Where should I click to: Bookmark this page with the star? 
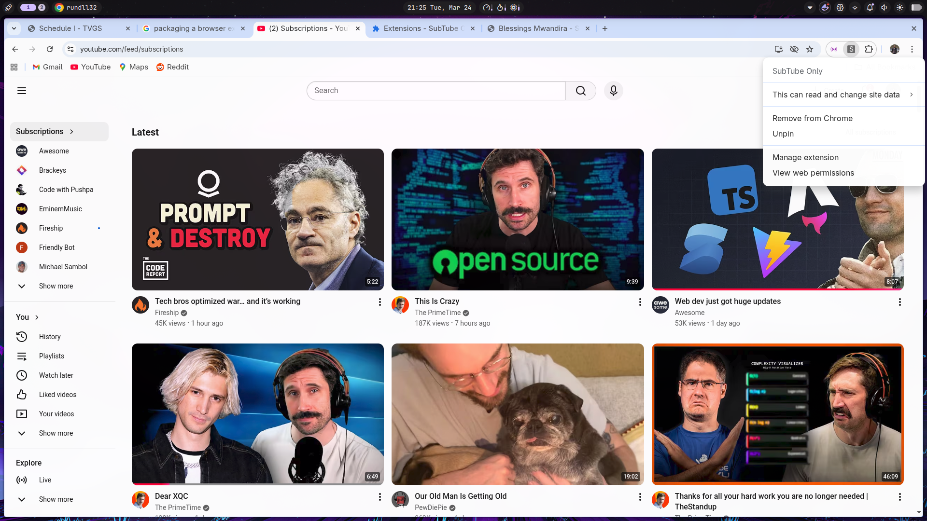[810, 49]
